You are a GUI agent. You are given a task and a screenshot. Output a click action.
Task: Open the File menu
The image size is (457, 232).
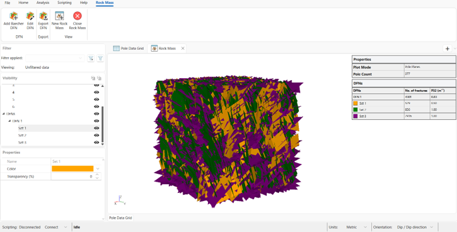pos(8,3)
